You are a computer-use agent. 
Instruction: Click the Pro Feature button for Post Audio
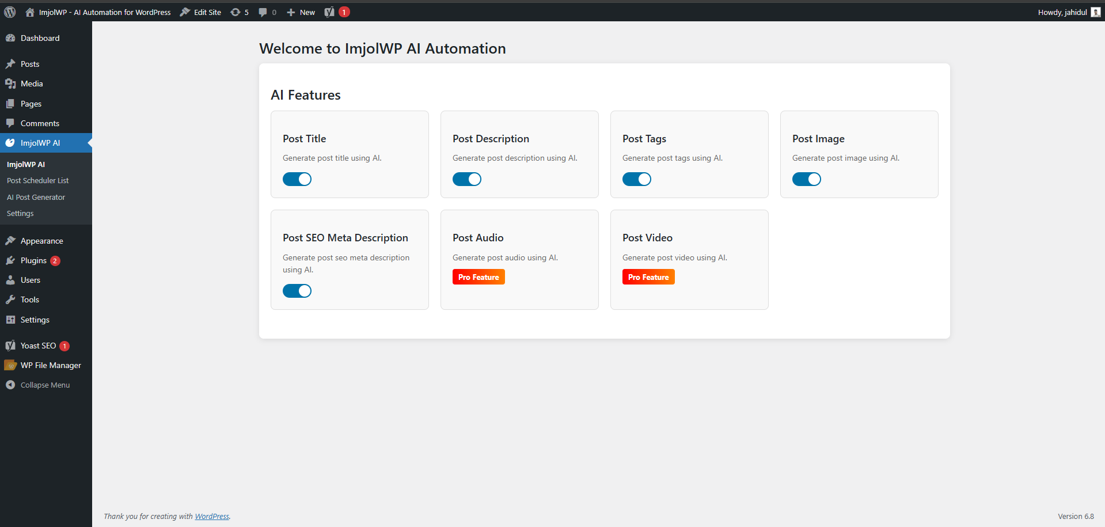pyautogui.click(x=479, y=277)
